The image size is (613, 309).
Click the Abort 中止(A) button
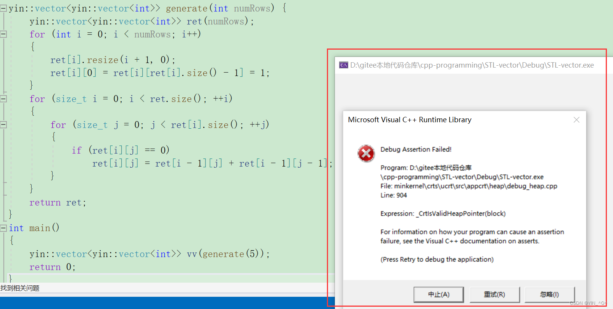pos(439,294)
